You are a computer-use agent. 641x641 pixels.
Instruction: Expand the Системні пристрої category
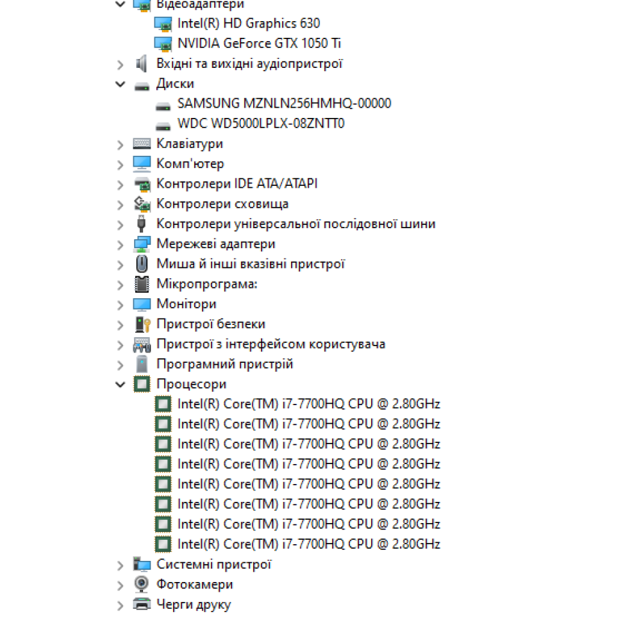pos(121,565)
